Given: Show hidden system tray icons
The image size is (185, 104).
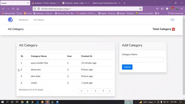Looking at the screenshot, I should click(x=155, y=102).
